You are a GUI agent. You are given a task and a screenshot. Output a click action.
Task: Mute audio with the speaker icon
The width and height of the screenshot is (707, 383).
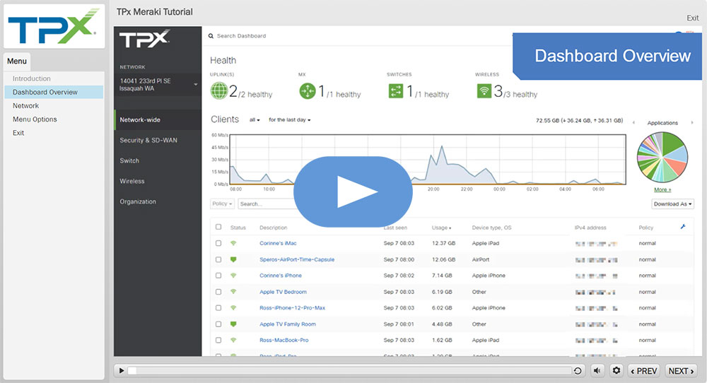(597, 371)
